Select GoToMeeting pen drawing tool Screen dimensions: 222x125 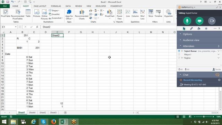coord(191,28)
